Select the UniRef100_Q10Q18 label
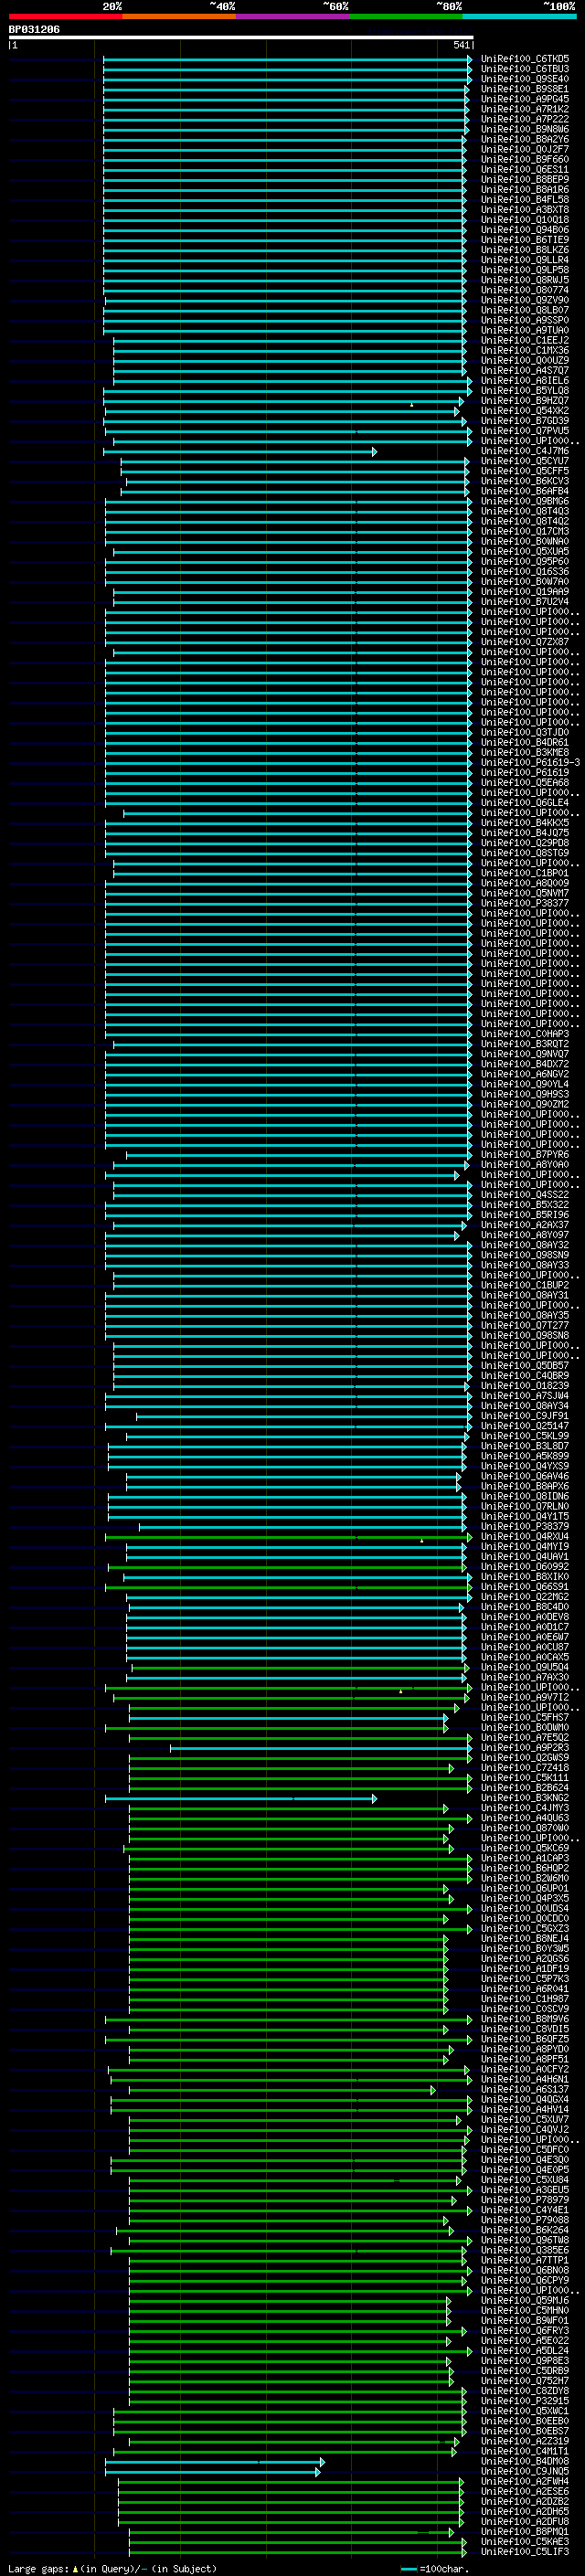The height and width of the screenshot is (2576, 585). 525,220
